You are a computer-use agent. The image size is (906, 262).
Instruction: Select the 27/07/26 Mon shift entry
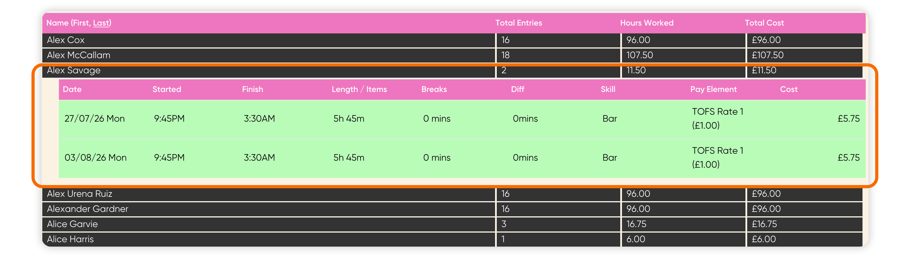tap(462, 119)
